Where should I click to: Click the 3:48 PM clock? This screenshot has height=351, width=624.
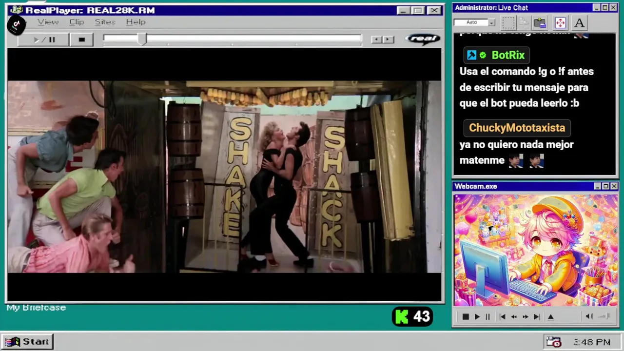coord(592,342)
